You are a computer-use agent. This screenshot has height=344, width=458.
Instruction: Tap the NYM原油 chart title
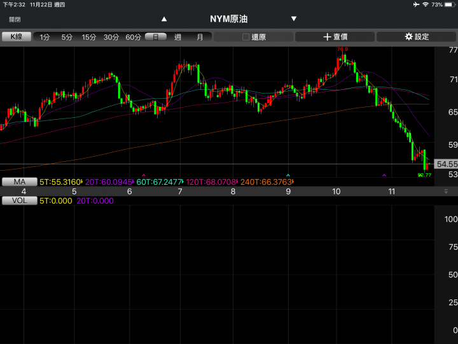229,19
